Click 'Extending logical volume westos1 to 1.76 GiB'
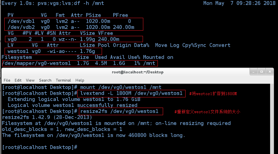This screenshot has height=154, width=278. point(74,99)
